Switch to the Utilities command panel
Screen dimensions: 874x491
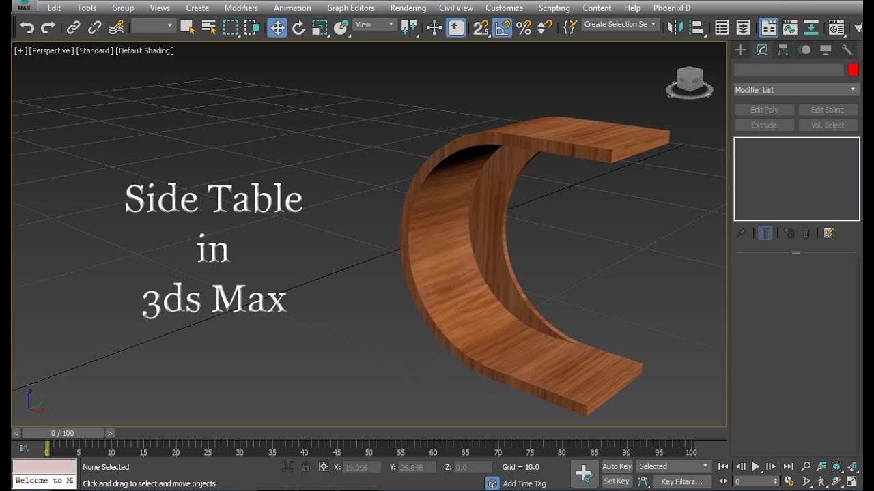click(847, 50)
